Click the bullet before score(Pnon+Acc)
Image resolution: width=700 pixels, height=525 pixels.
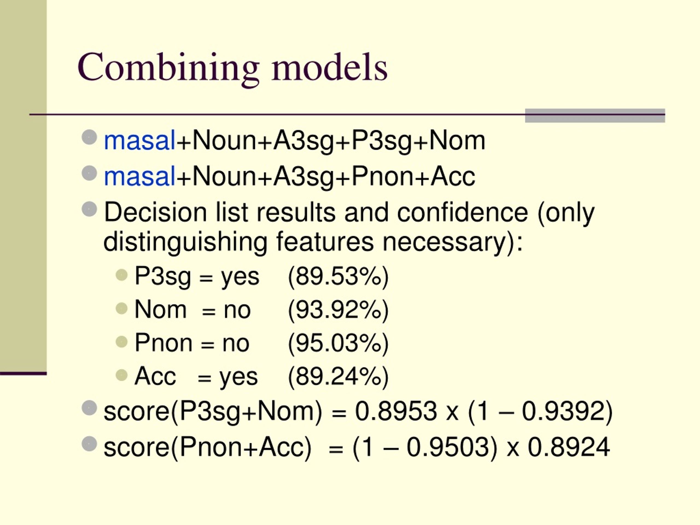[x=89, y=444]
